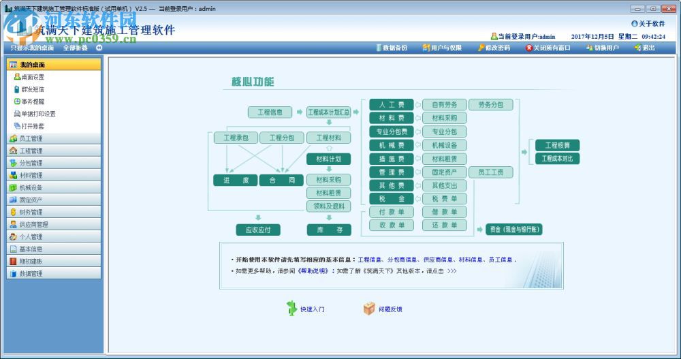
Task: Open 《帮助说明》 link
Action: pos(313,270)
